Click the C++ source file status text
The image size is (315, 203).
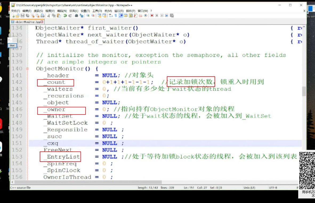(20, 188)
